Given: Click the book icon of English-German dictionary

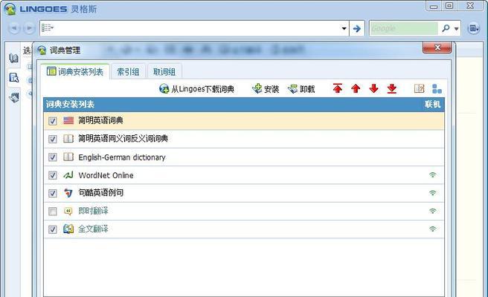Looking at the screenshot, I should pyautogui.click(x=68, y=157).
